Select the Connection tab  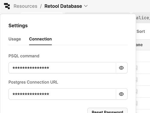tap(40, 39)
